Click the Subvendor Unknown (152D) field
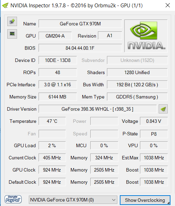This screenshot has width=175, height=206. 137,60
